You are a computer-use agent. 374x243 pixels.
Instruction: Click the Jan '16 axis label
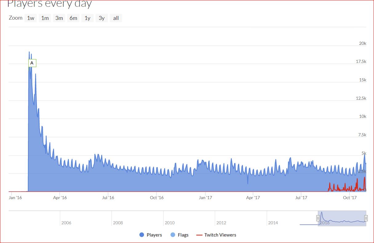pos(16,198)
